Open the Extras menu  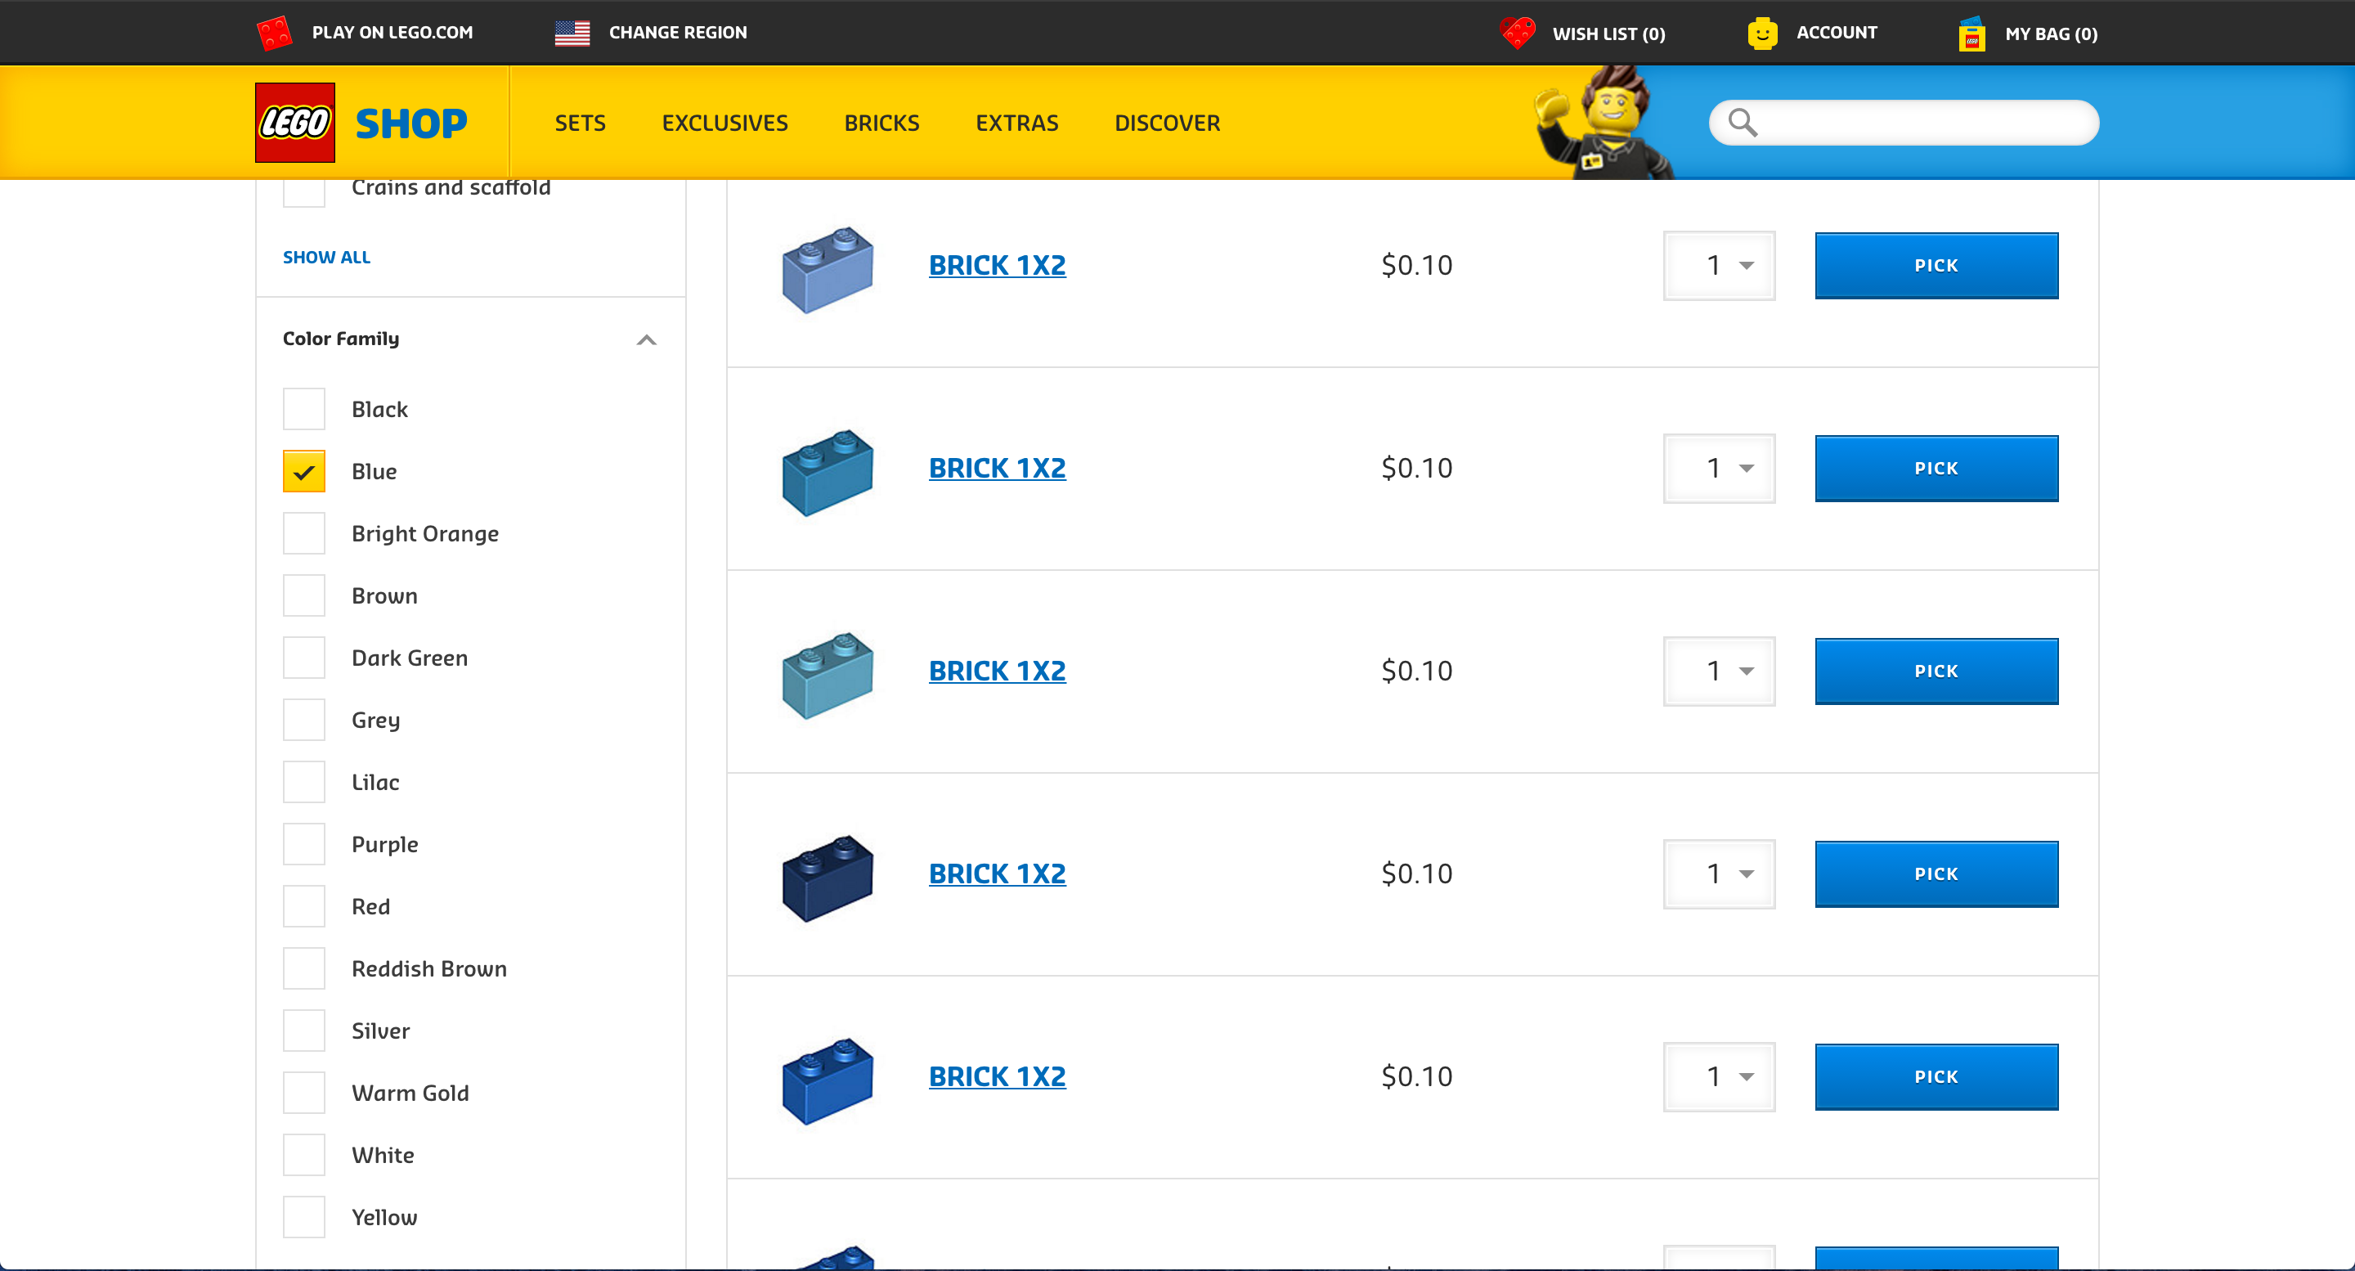coord(1016,123)
